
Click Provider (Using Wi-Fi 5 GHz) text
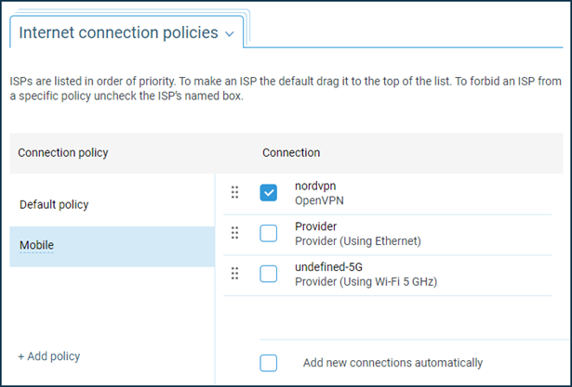click(366, 282)
